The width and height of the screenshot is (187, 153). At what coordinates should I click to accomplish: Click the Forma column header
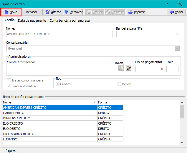pyautogui.click(x=110, y=102)
